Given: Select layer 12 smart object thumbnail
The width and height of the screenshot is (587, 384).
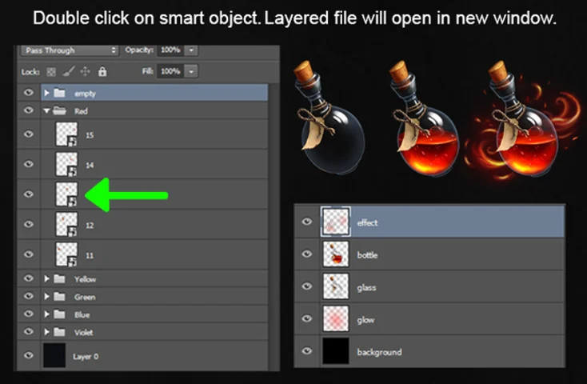Looking at the screenshot, I should (x=66, y=224).
